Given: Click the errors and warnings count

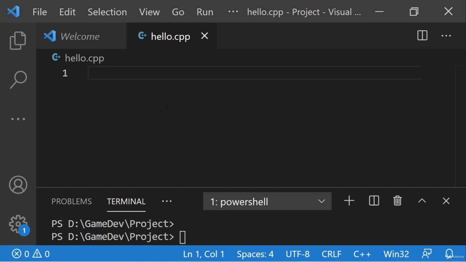Looking at the screenshot, I should click(31, 254).
